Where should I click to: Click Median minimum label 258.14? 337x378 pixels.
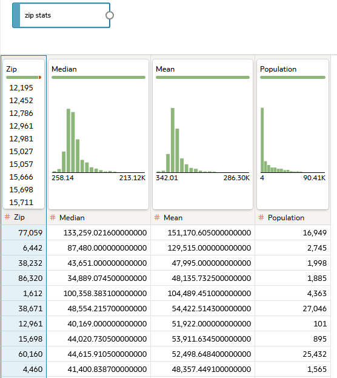click(62, 178)
